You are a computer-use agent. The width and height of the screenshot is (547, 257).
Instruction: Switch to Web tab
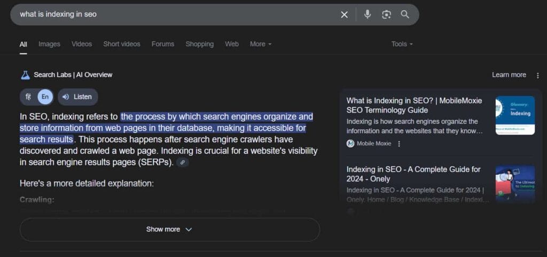tap(232, 44)
